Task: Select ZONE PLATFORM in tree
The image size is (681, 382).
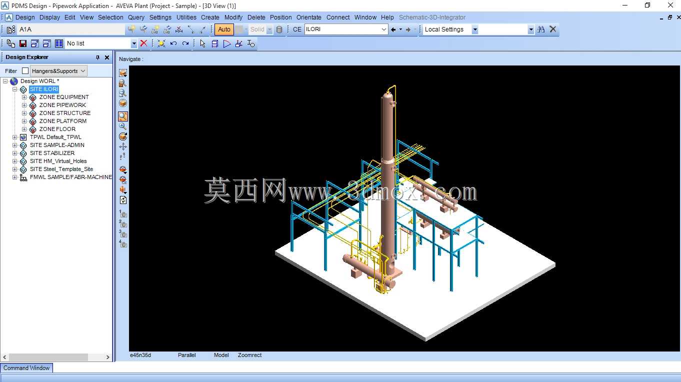Action: 63,121
